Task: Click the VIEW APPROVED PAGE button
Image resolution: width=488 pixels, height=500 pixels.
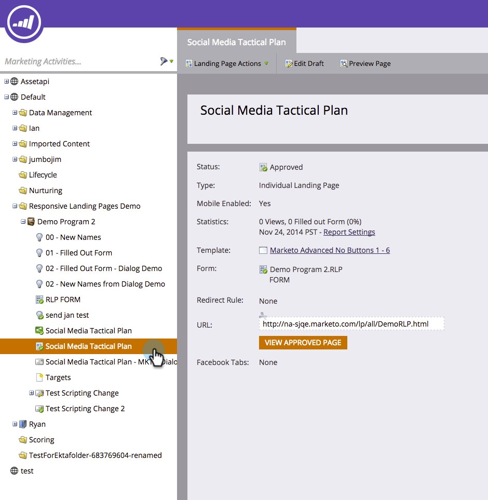Action: coord(303,343)
